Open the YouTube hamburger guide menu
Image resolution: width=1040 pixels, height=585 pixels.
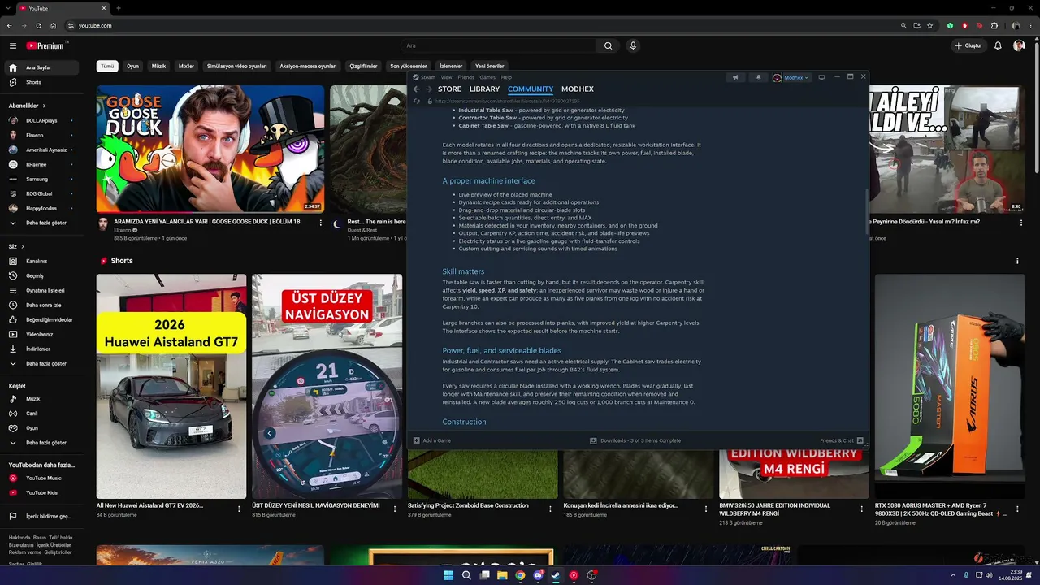13,46
